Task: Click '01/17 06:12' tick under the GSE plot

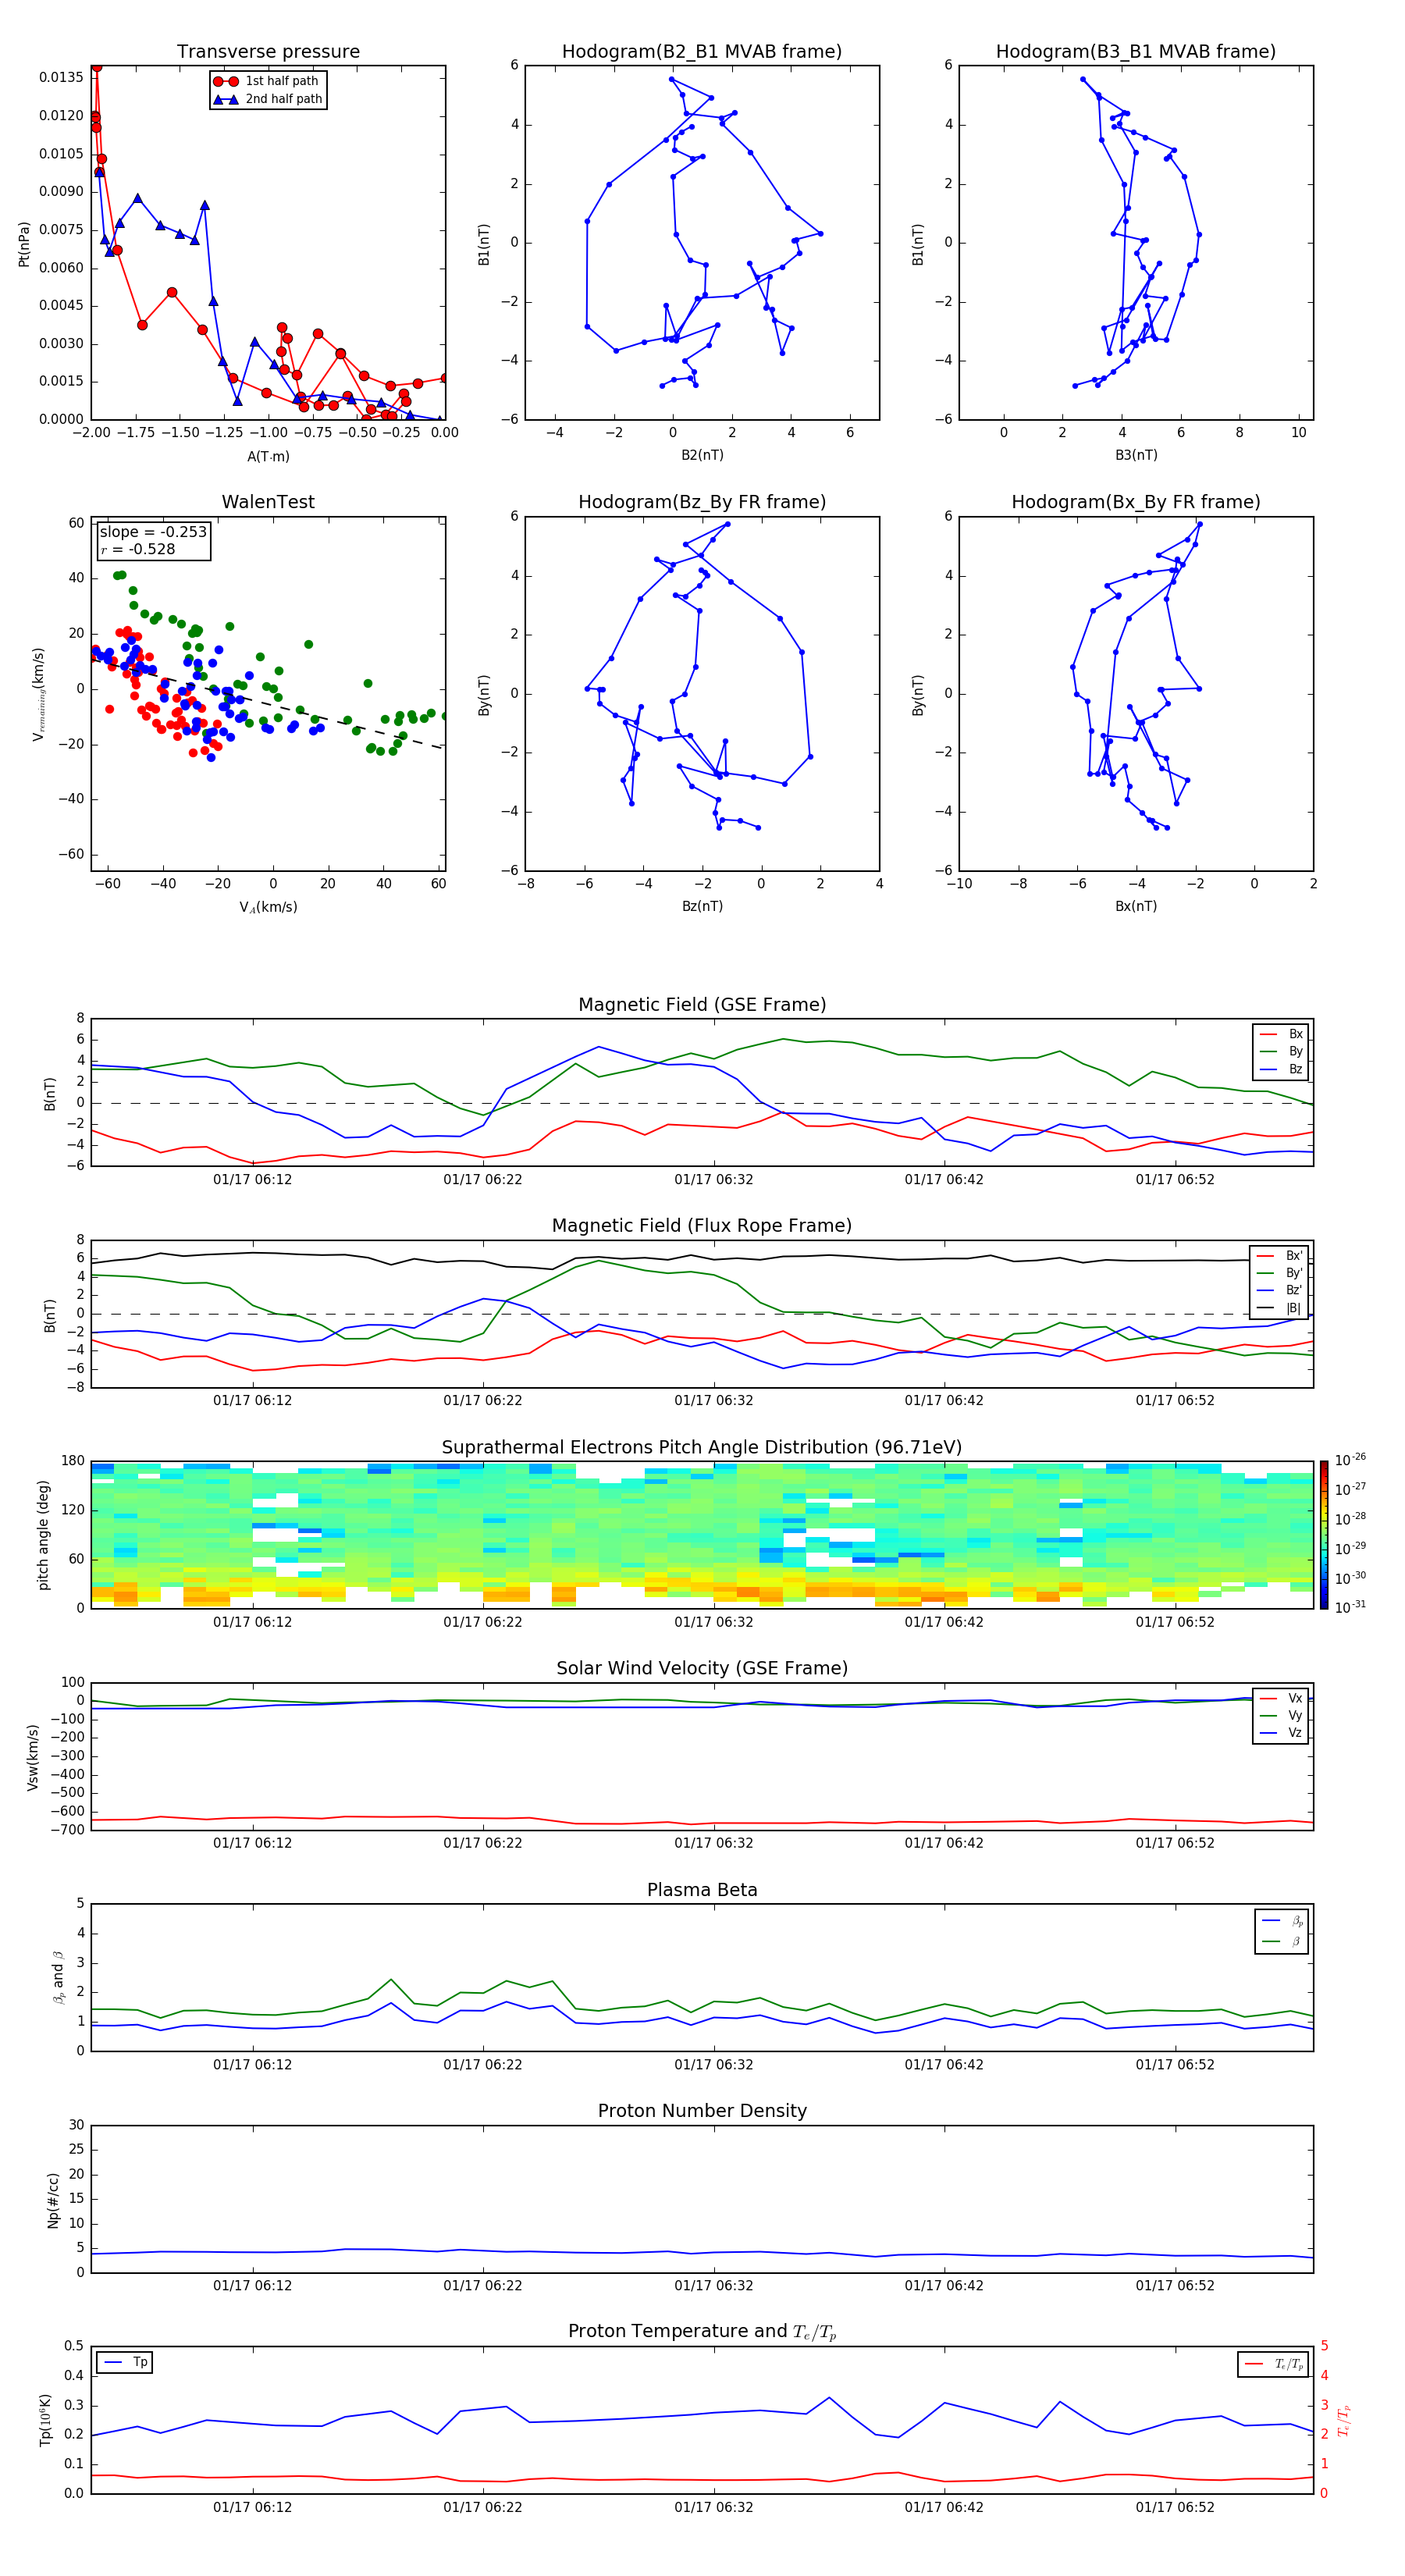Action: (253, 1180)
